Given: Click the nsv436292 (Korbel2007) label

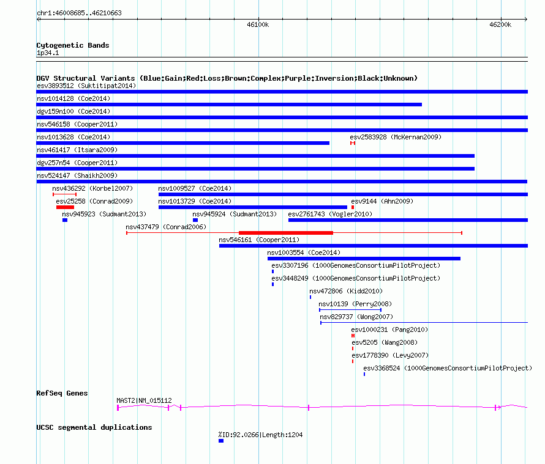Looking at the screenshot, I should pos(92,188).
